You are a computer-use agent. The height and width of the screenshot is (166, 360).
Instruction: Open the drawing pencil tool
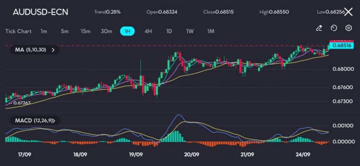[x=319, y=28]
